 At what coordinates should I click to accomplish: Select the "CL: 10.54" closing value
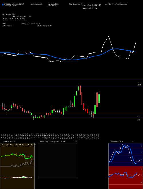tap(53, 5)
